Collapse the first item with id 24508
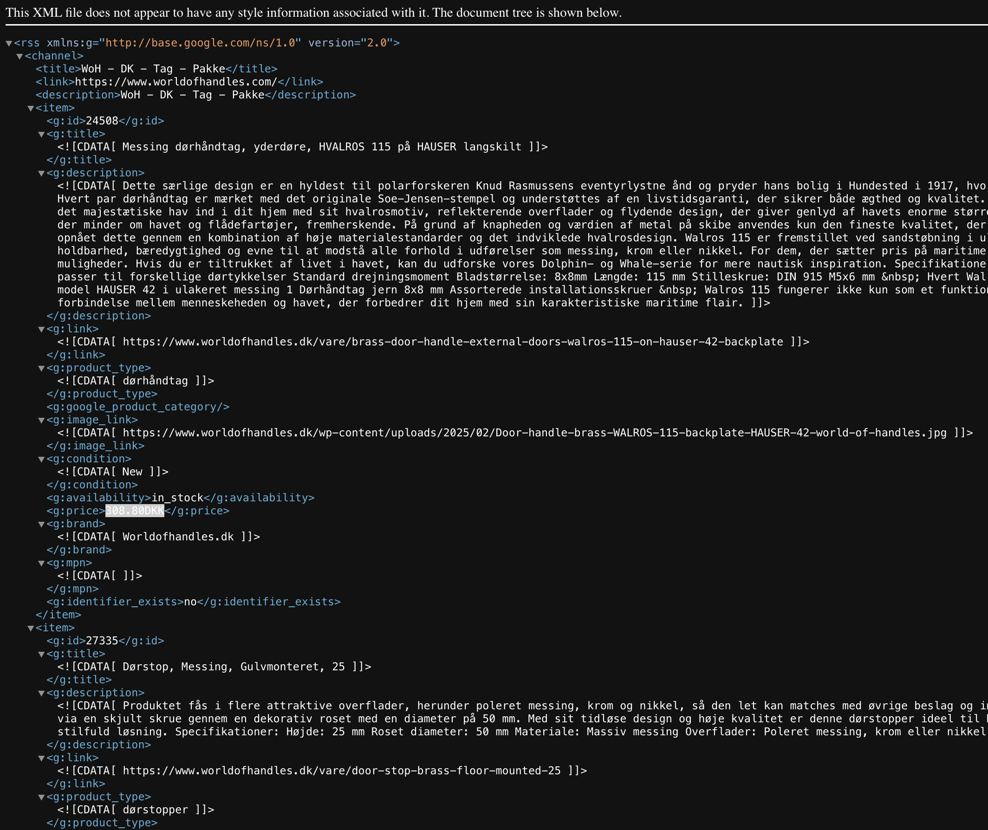This screenshot has height=830, width=988. tap(31, 108)
